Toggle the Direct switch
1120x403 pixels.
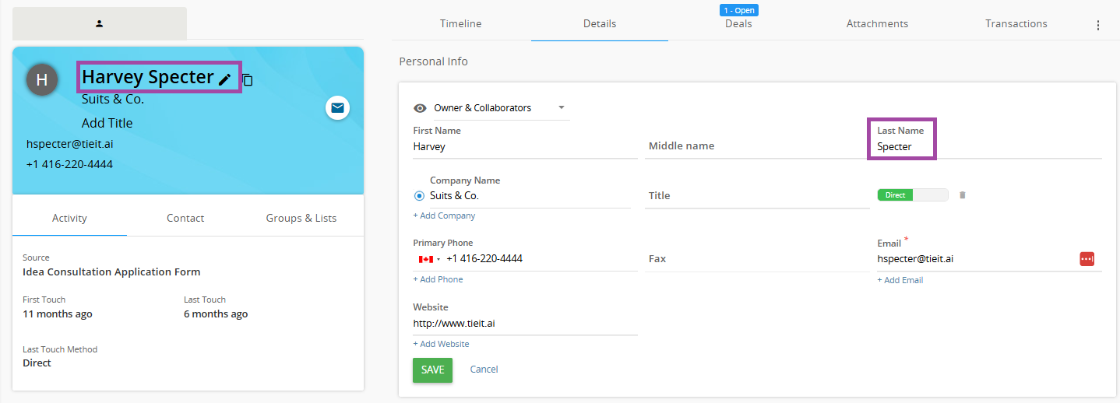pos(913,195)
